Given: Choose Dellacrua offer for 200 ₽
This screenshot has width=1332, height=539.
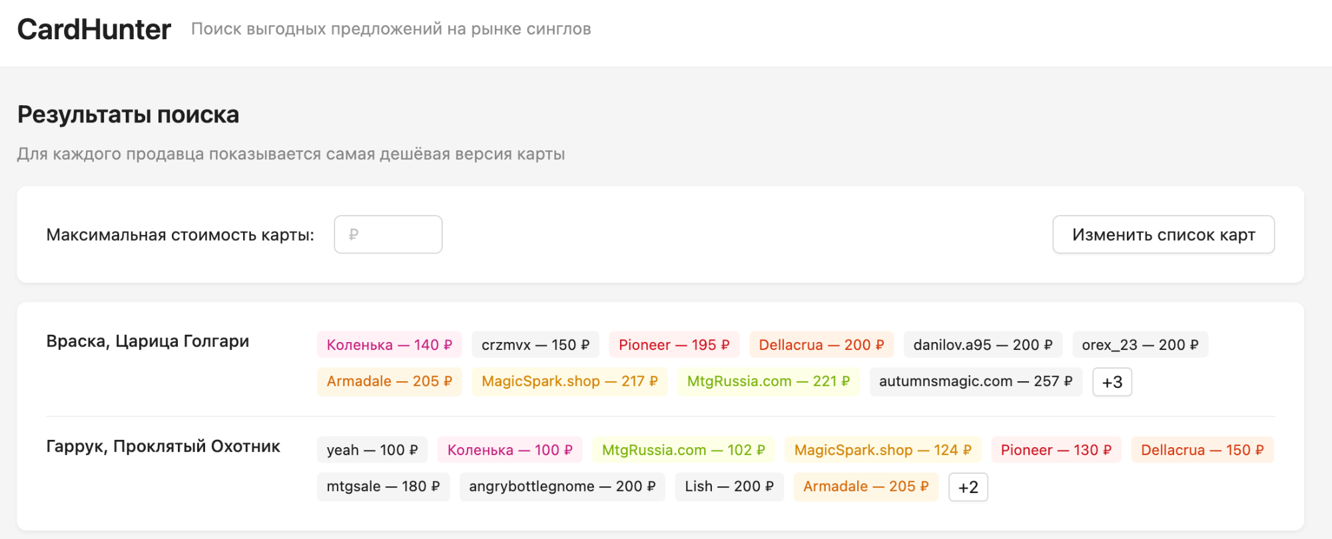Looking at the screenshot, I should coord(821,345).
